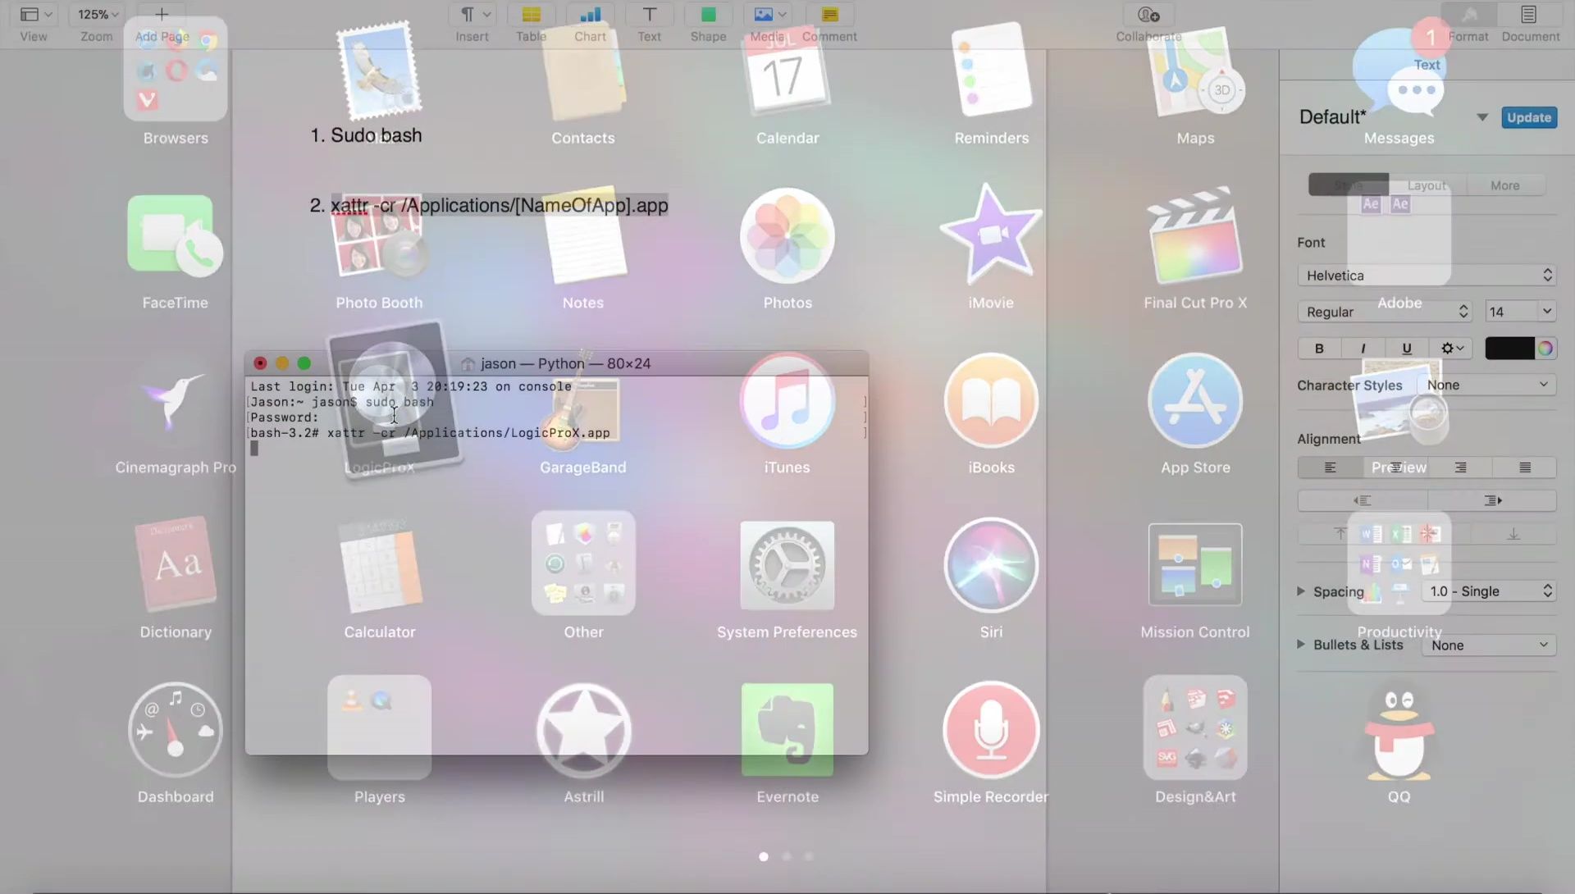Open Final Cut Pro X
The image size is (1575, 894).
(1195, 238)
